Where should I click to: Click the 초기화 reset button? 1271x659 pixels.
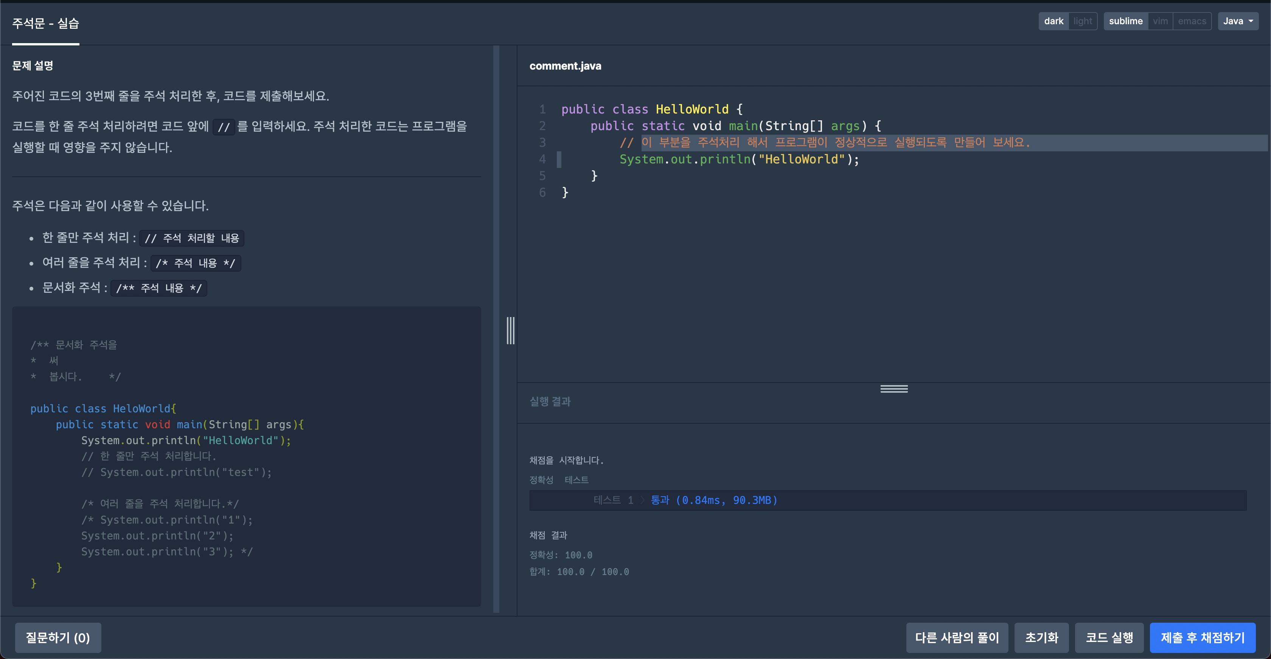tap(1041, 638)
